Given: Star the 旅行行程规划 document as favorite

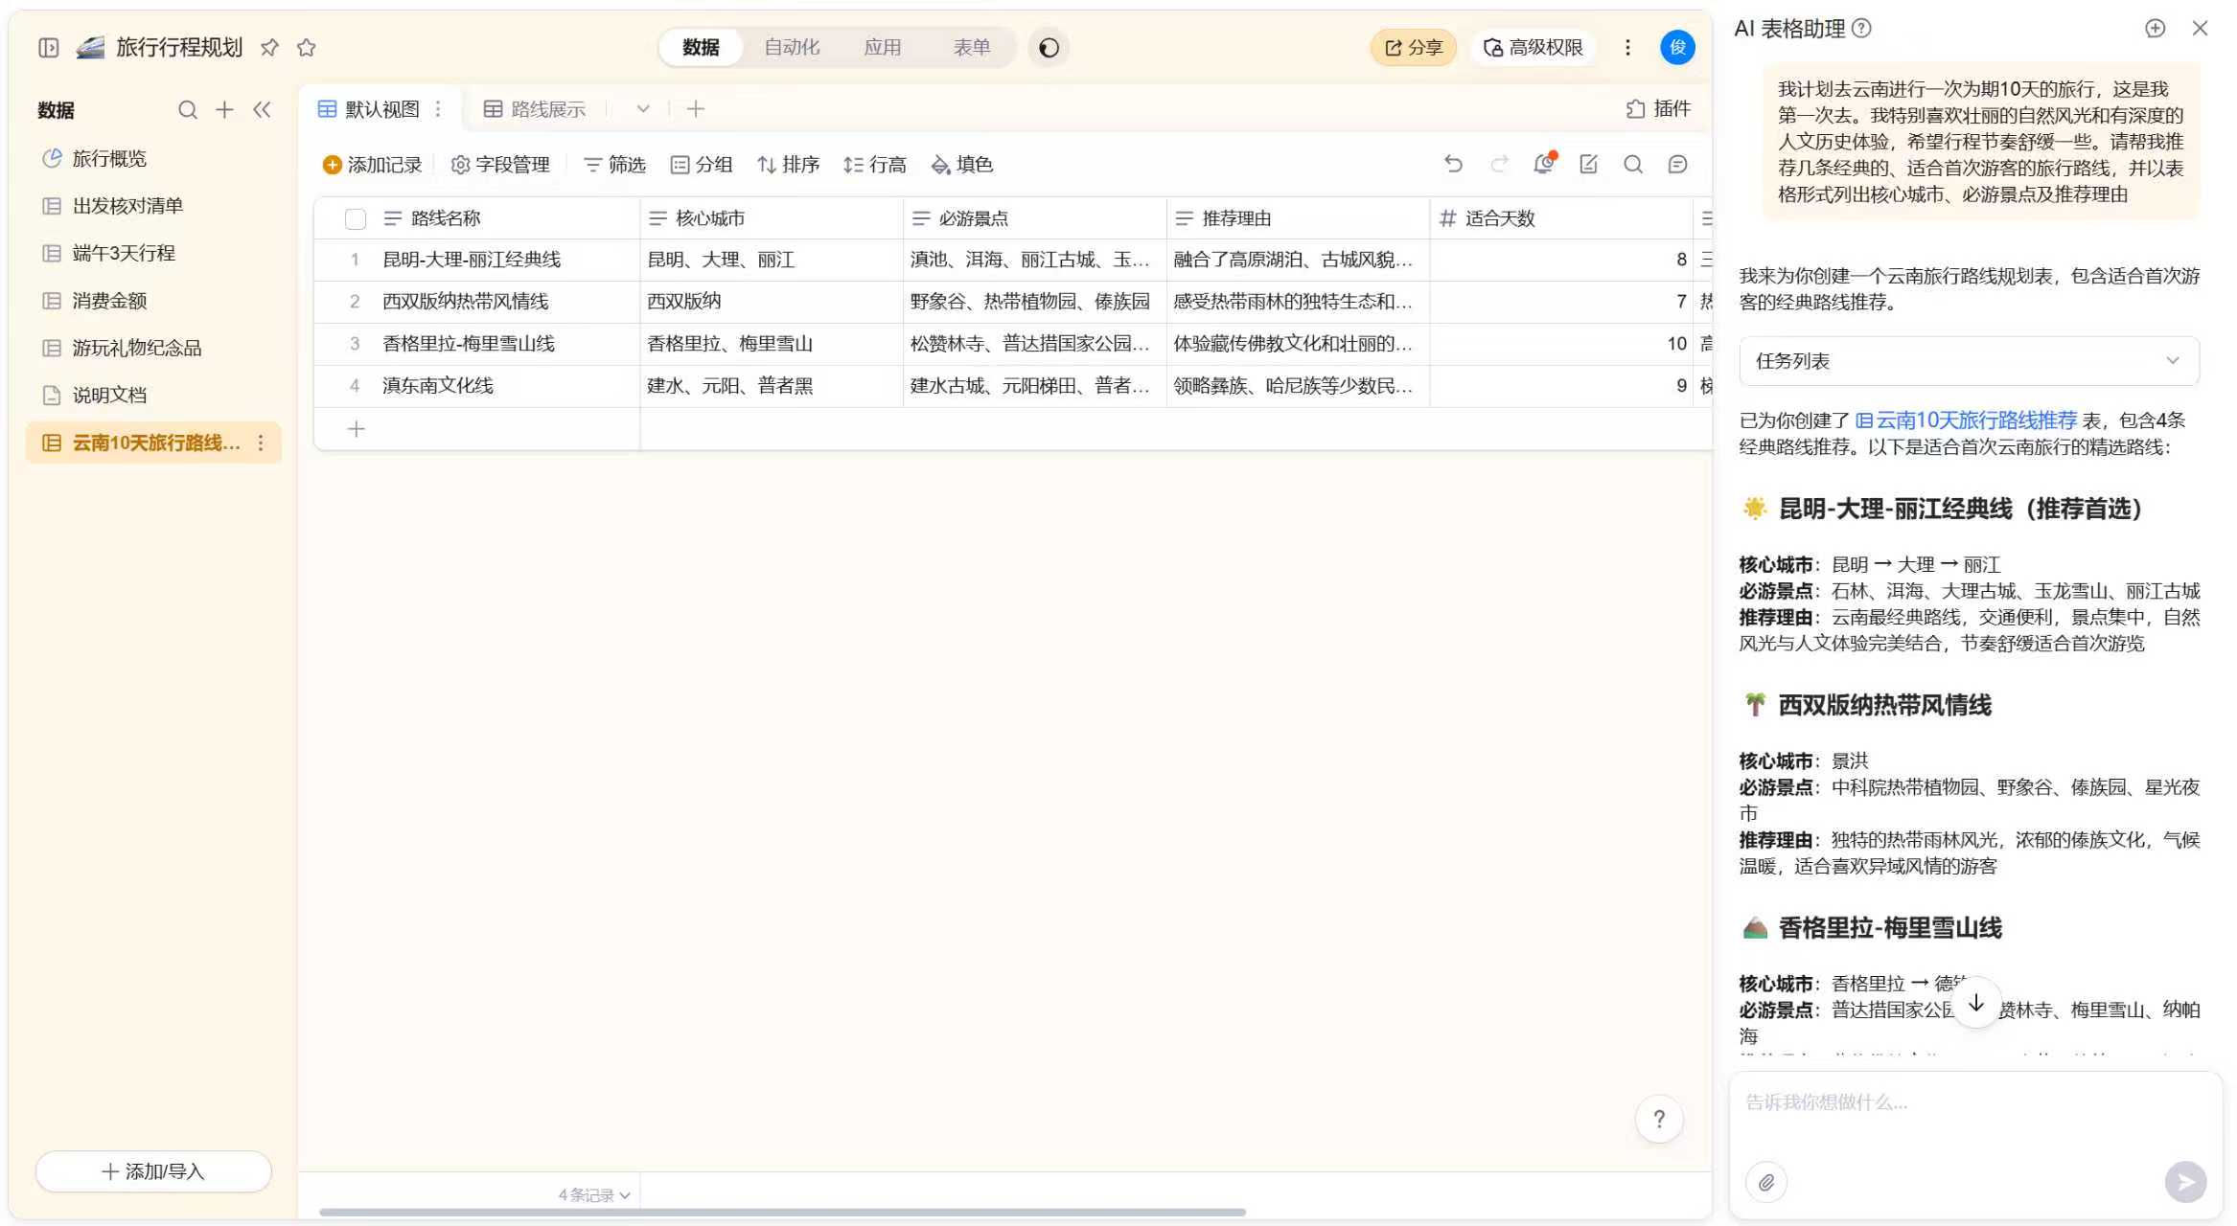Looking at the screenshot, I should [306, 46].
